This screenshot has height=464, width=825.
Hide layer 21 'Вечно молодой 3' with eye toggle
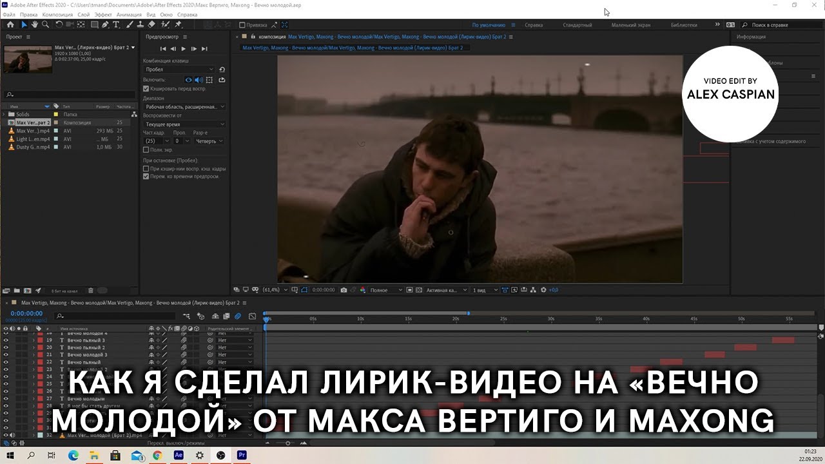click(x=6, y=354)
